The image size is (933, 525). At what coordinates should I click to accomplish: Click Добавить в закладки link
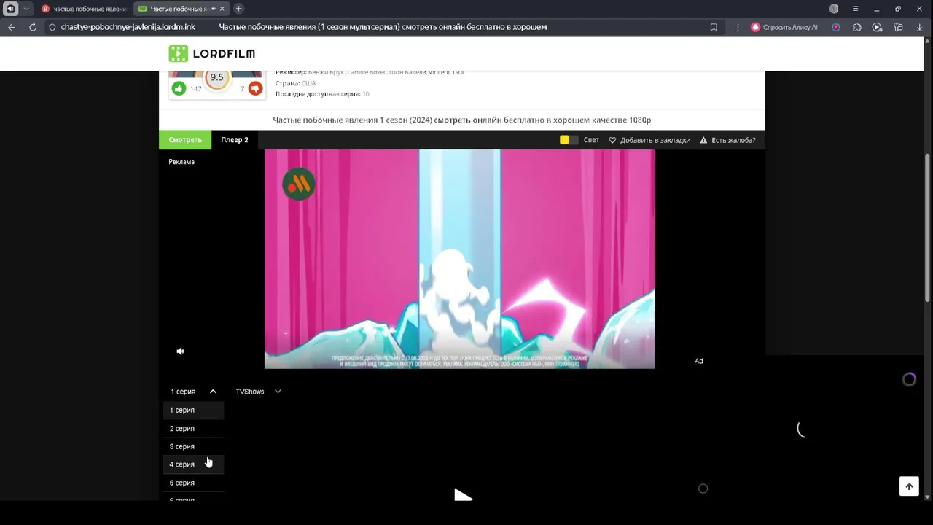tap(649, 140)
